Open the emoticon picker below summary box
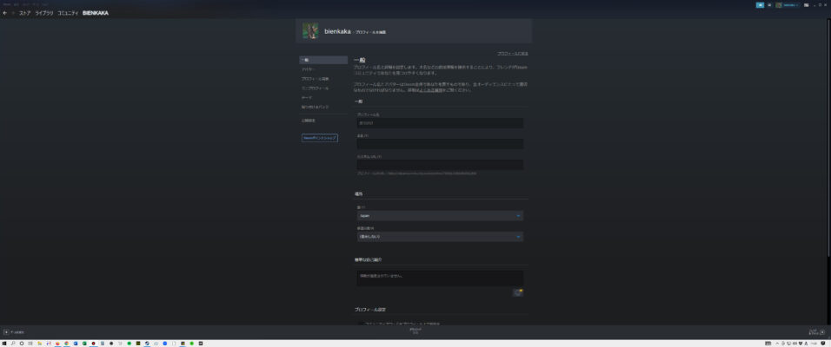This screenshot has height=347, width=831. coord(518,292)
